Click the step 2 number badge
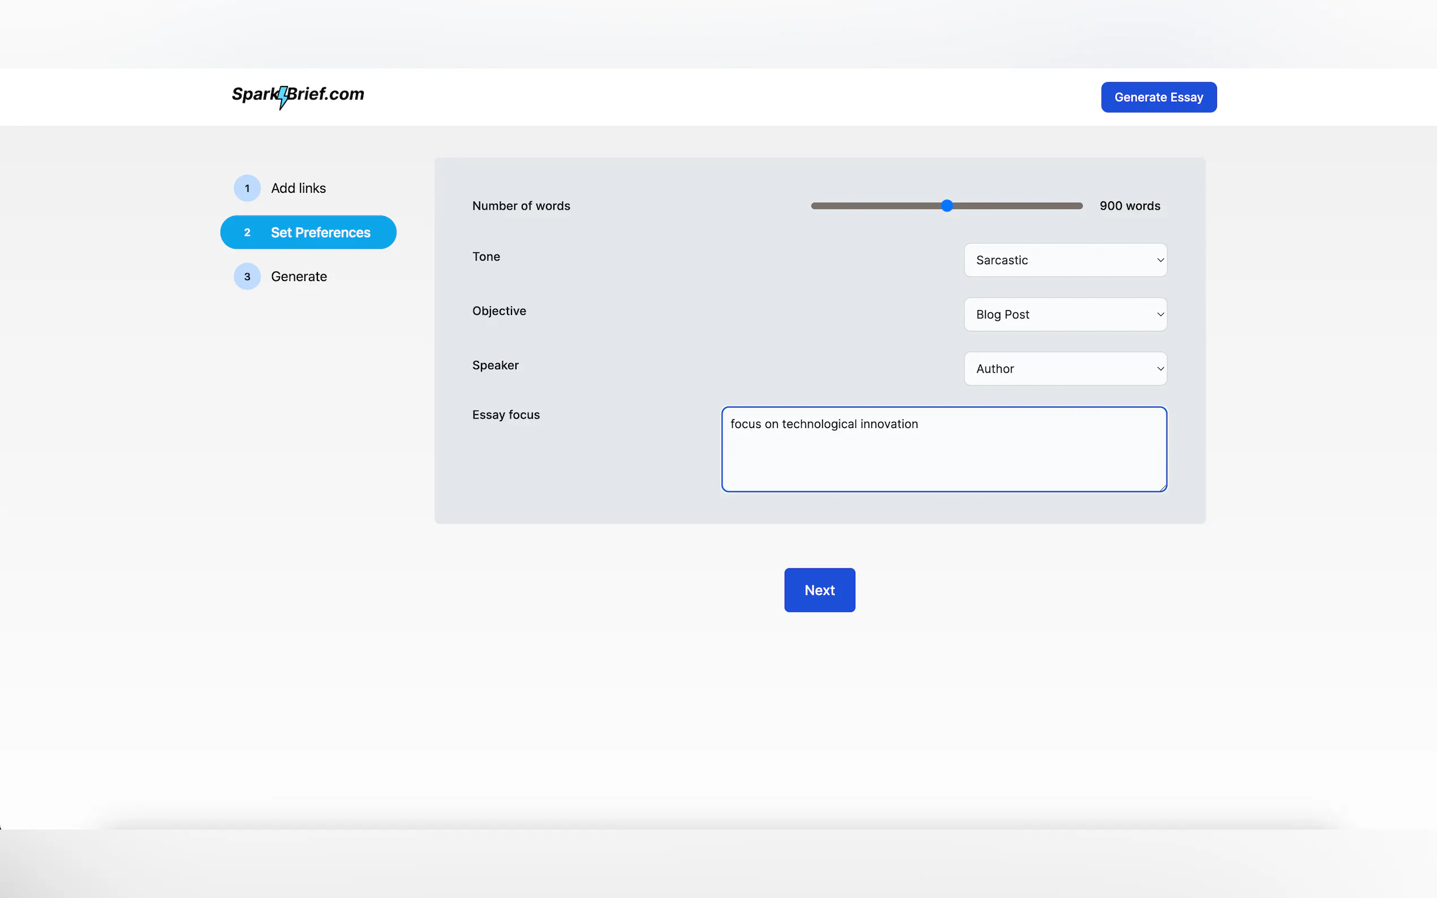The height and width of the screenshot is (898, 1437). click(x=247, y=233)
